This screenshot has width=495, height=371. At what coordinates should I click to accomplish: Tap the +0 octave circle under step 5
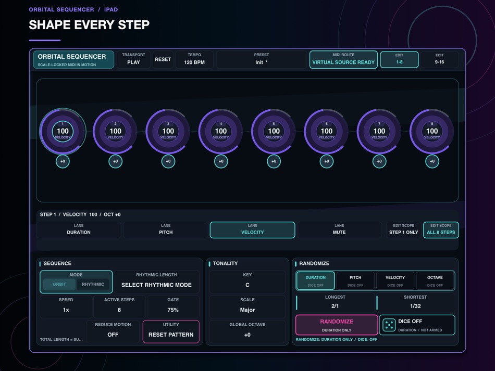[x=274, y=161]
